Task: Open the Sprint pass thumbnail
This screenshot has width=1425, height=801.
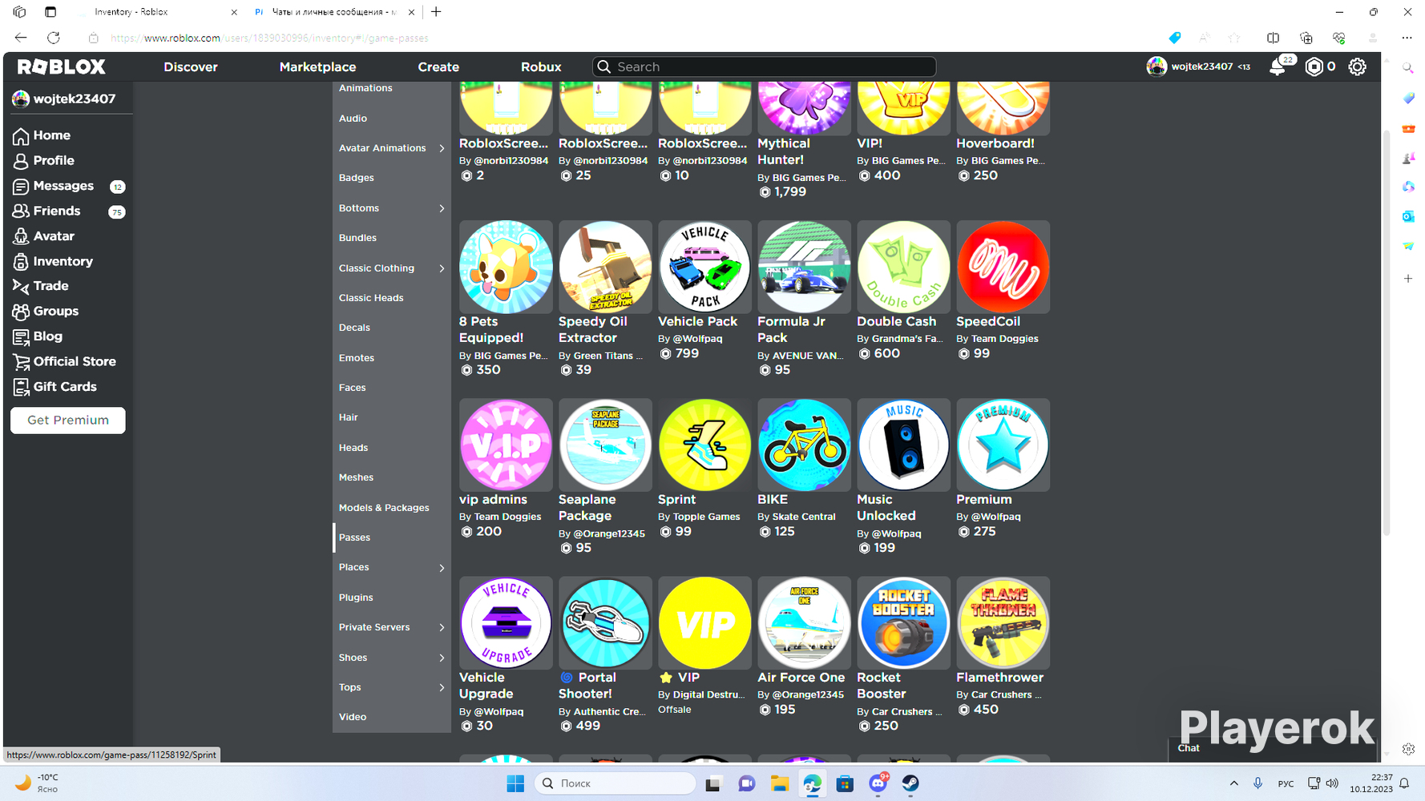Action: (704, 445)
